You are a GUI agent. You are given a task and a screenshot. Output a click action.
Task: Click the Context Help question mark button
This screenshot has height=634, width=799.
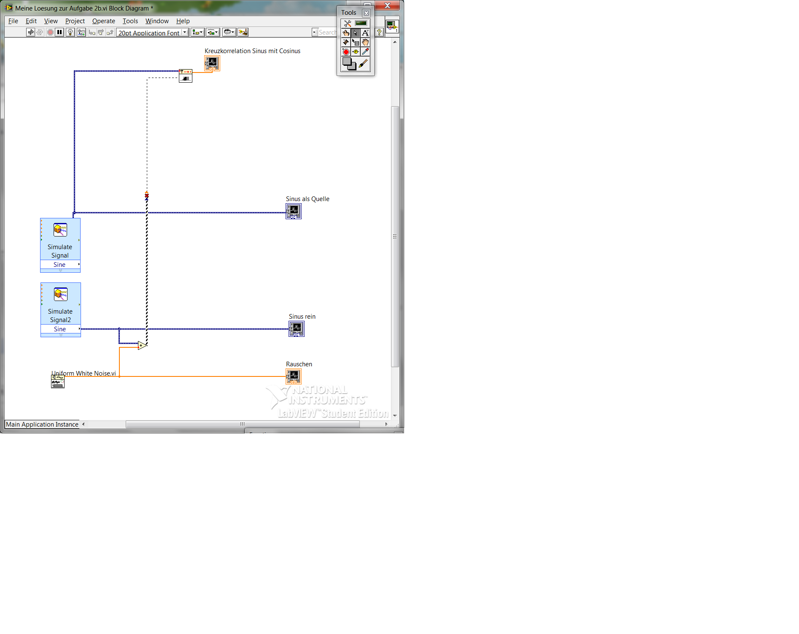(x=379, y=32)
